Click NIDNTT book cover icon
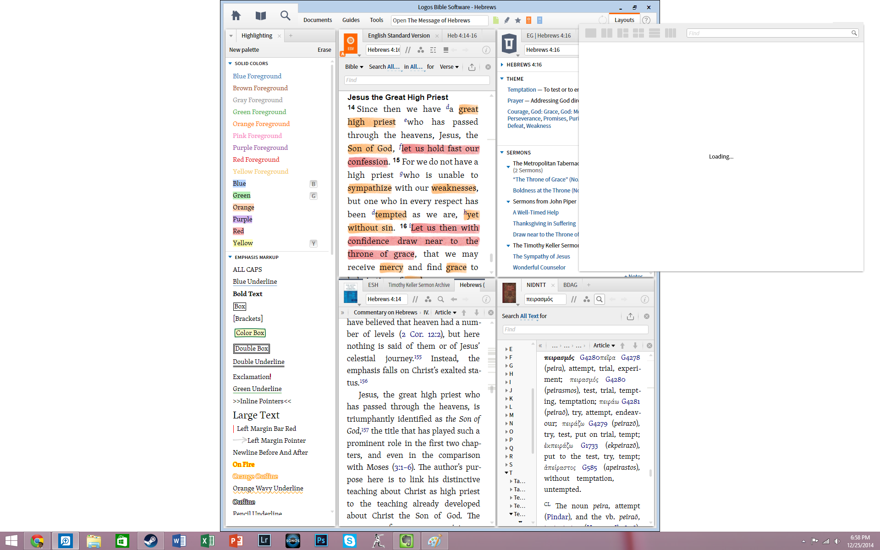 tap(509, 293)
